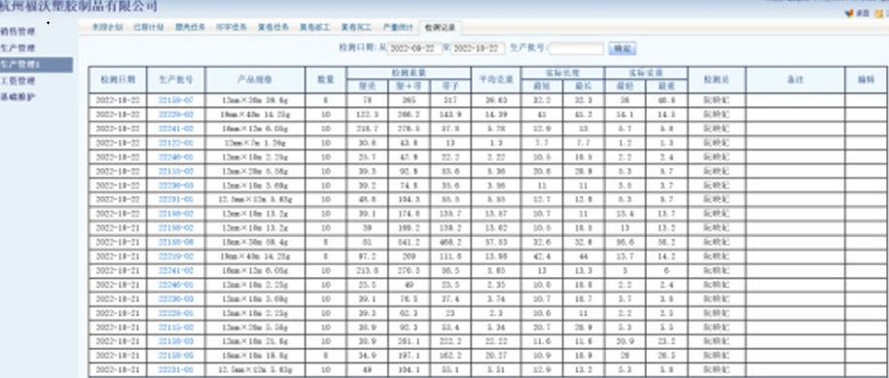The width and height of the screenshot is (889, 378).
Task: Open batch link in the 19mm×40m row dated 2022-10-22
Action: pos(176,115)
